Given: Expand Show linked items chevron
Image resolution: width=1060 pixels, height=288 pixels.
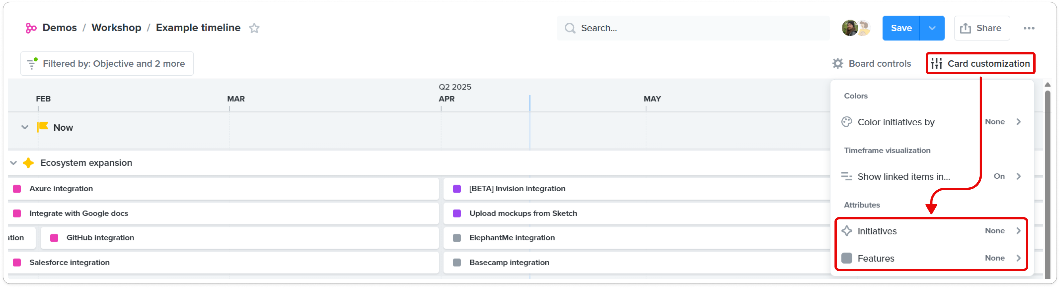Looking at the screenshot, I should pos(1019,176).
